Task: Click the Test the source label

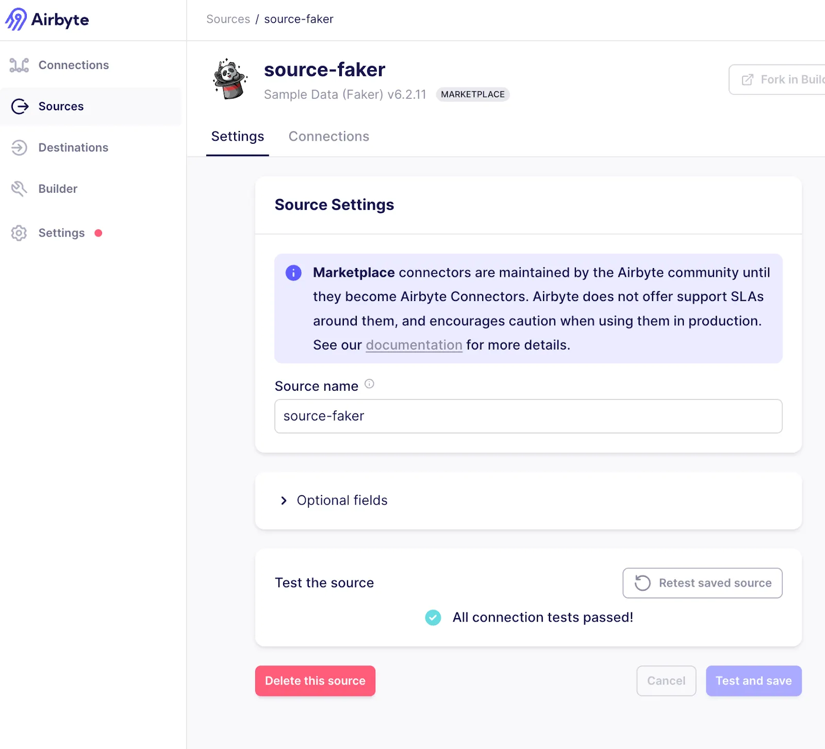Action: 324,583
